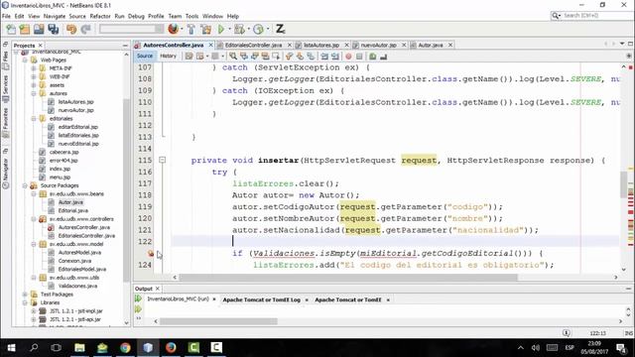Collapse the editoriales folder node
The height and width of the screenshot is (357, 635).
[x=34, y=119]
